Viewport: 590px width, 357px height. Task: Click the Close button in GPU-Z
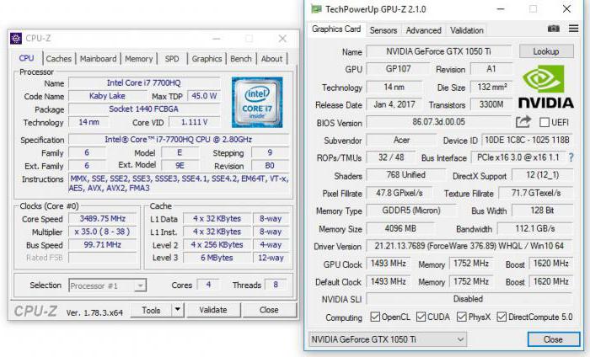(x=553, y=339)
